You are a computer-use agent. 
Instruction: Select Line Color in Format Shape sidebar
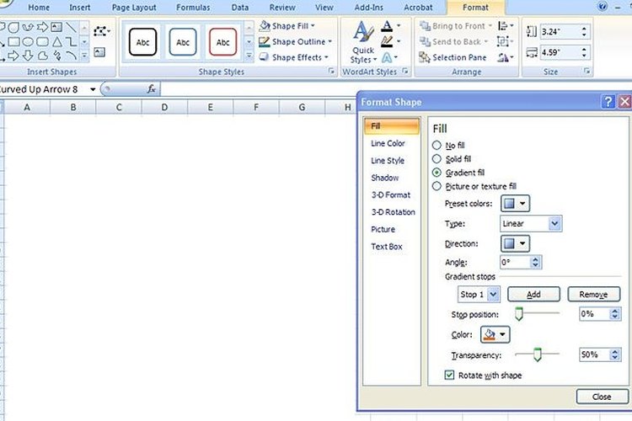(x=388, y=143)
